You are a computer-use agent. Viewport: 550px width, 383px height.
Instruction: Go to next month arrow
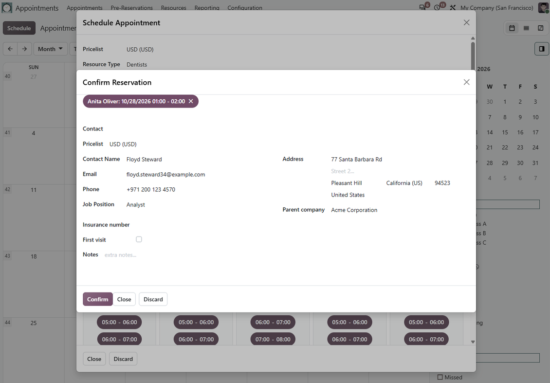[24, 49]
